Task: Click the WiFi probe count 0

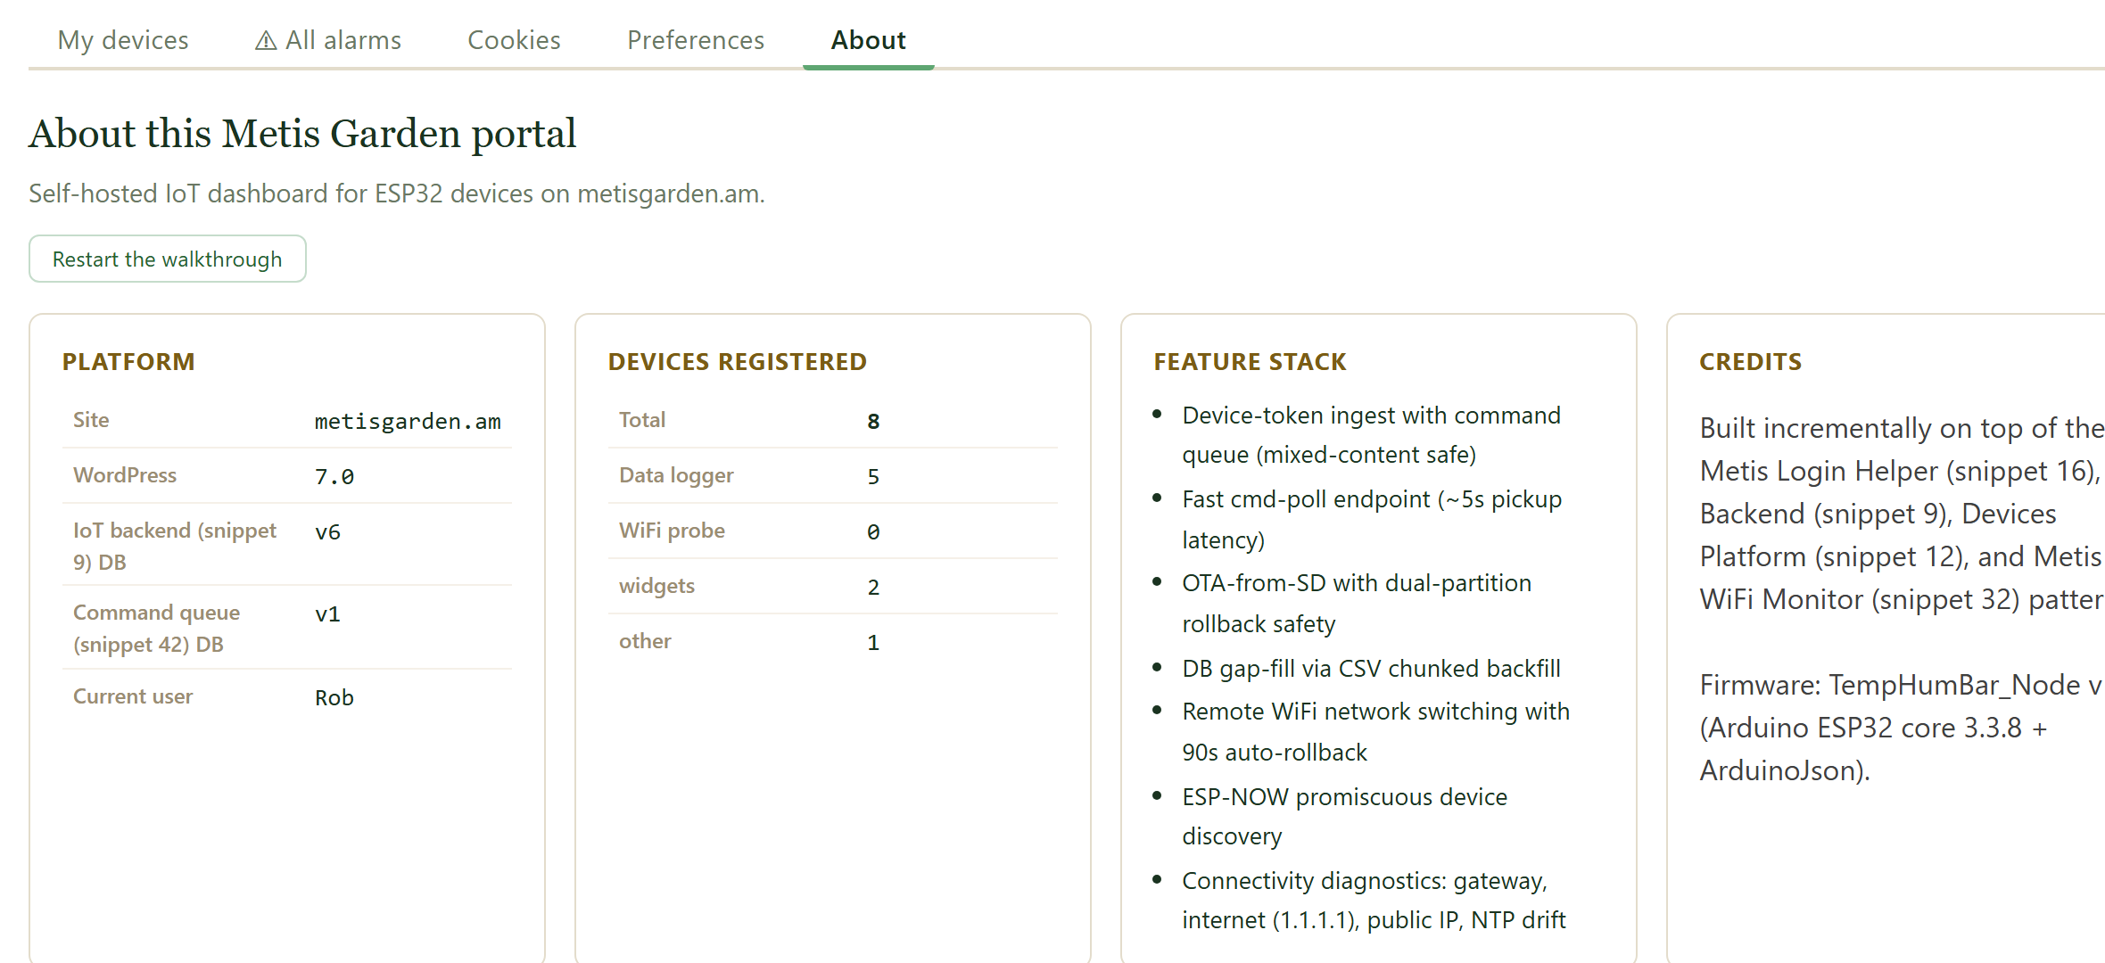Action: click(873, 532)
